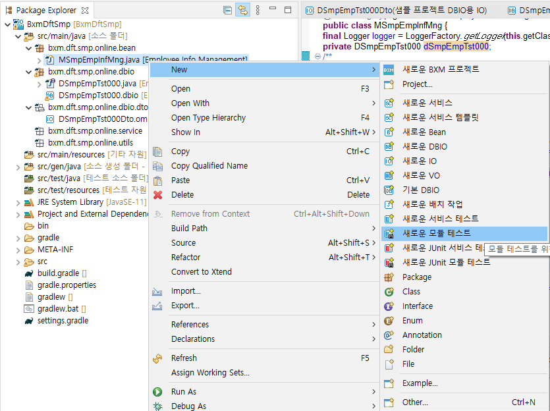Select 새로운 Bean from the New submenu
The width and height of the screenshot is (550, 411).
click(424, 132)
